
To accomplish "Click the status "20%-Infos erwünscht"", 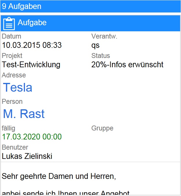I will 127,64.
